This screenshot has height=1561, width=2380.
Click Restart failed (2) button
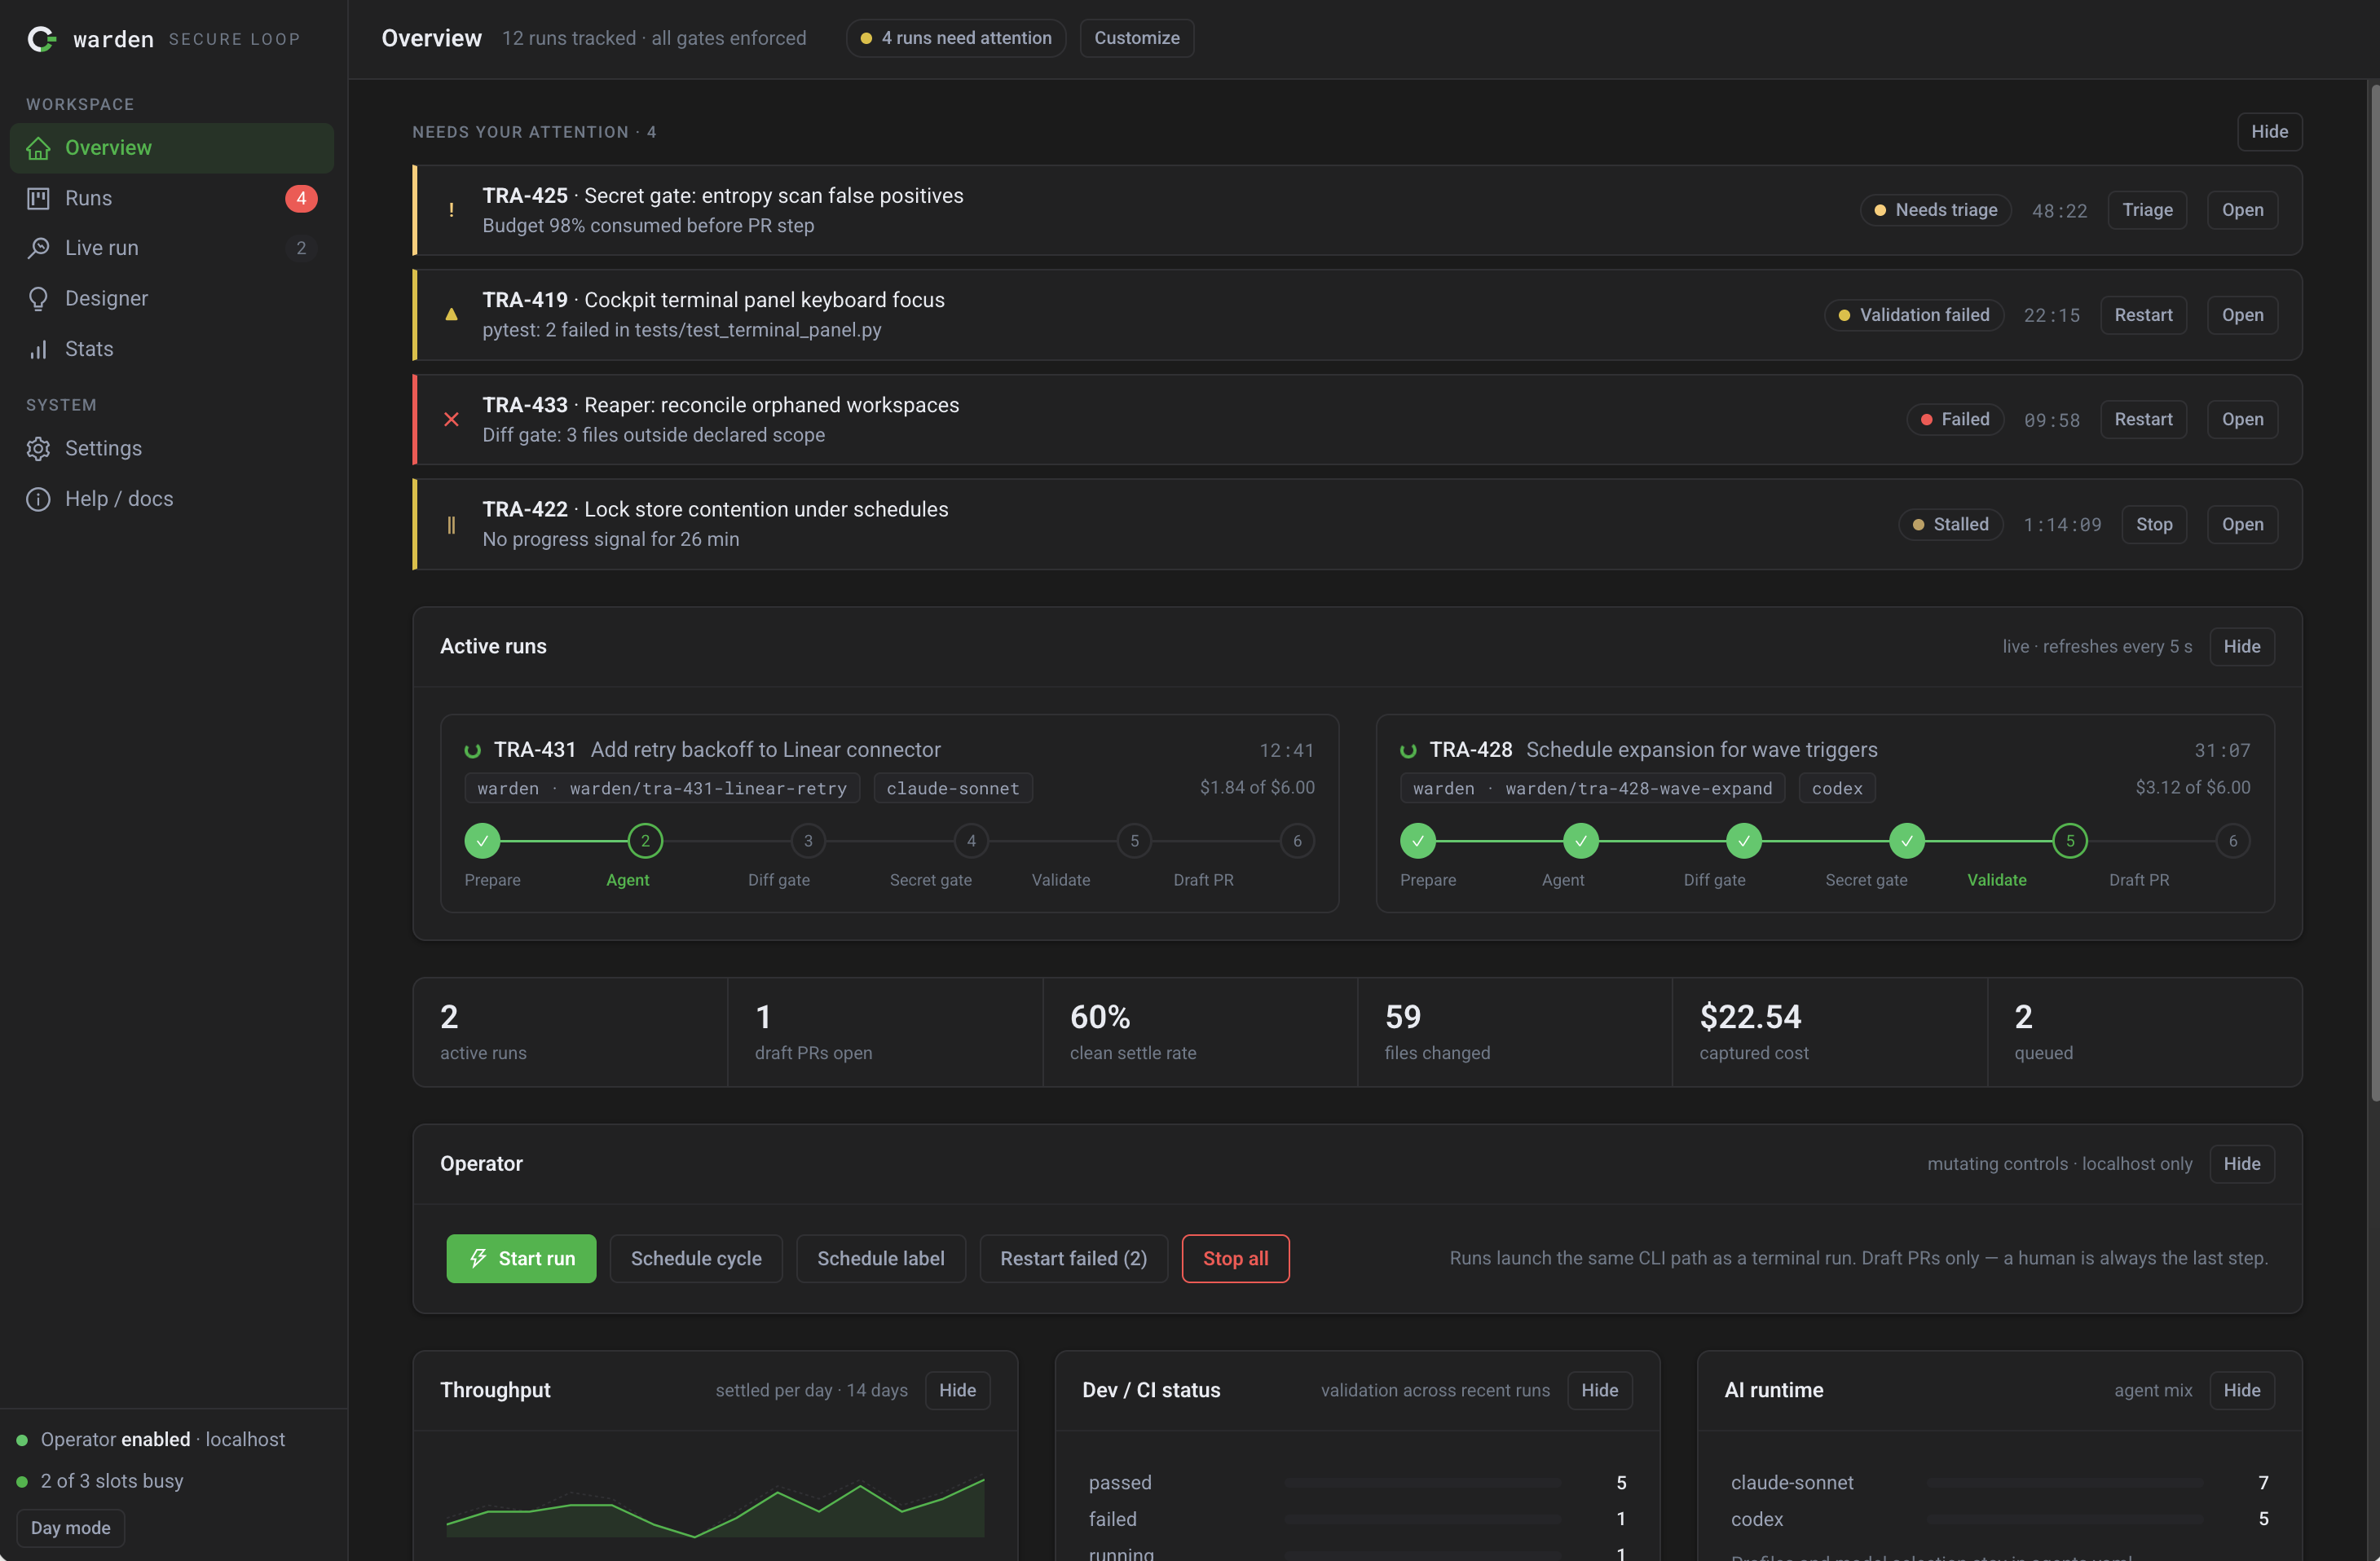point(1073,1258)
